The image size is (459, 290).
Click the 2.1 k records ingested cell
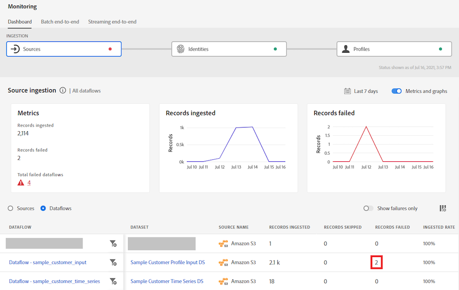click(274, 262)
